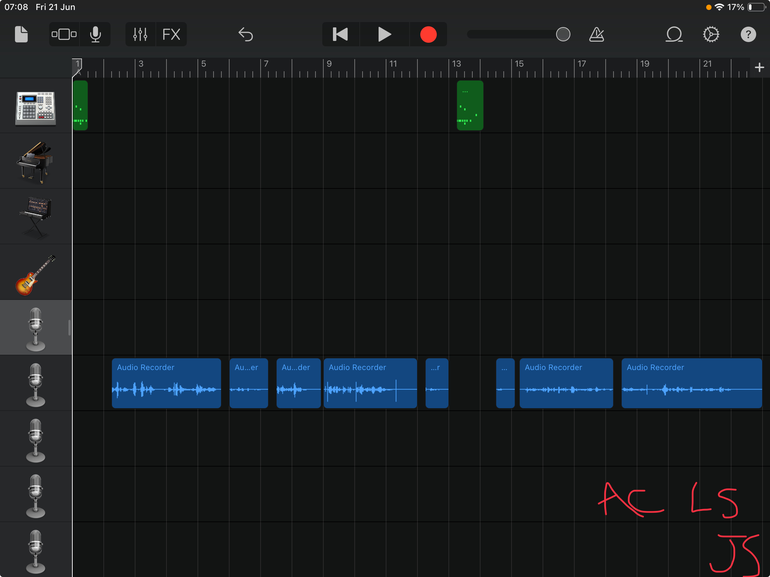Open the Loop Browser
This screenshot has width=770, height=577.
674,34
